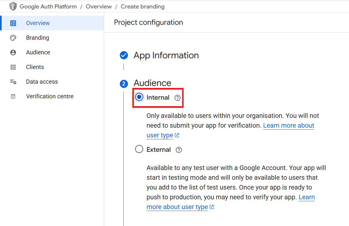Open Learn more link under Internal description

288,126
